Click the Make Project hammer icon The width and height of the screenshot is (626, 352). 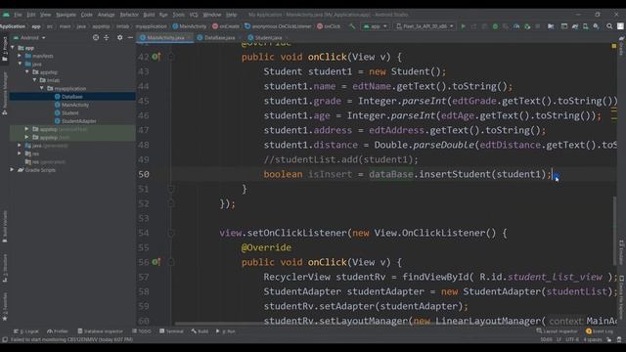[x=352, y=26]
